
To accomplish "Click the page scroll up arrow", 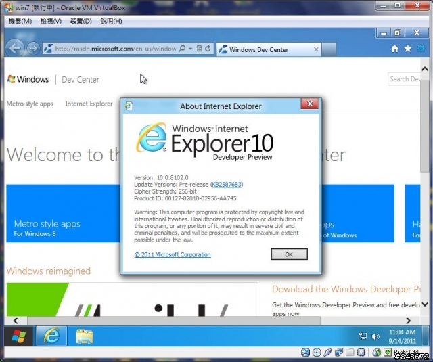I will [425, 69].
